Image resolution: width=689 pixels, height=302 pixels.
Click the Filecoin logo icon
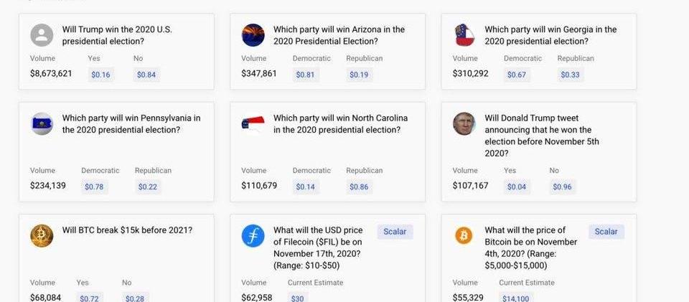tap(253, 236)
